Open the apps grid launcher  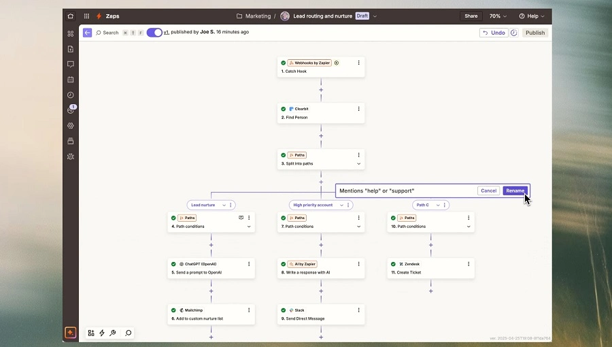tap(86, 16)
